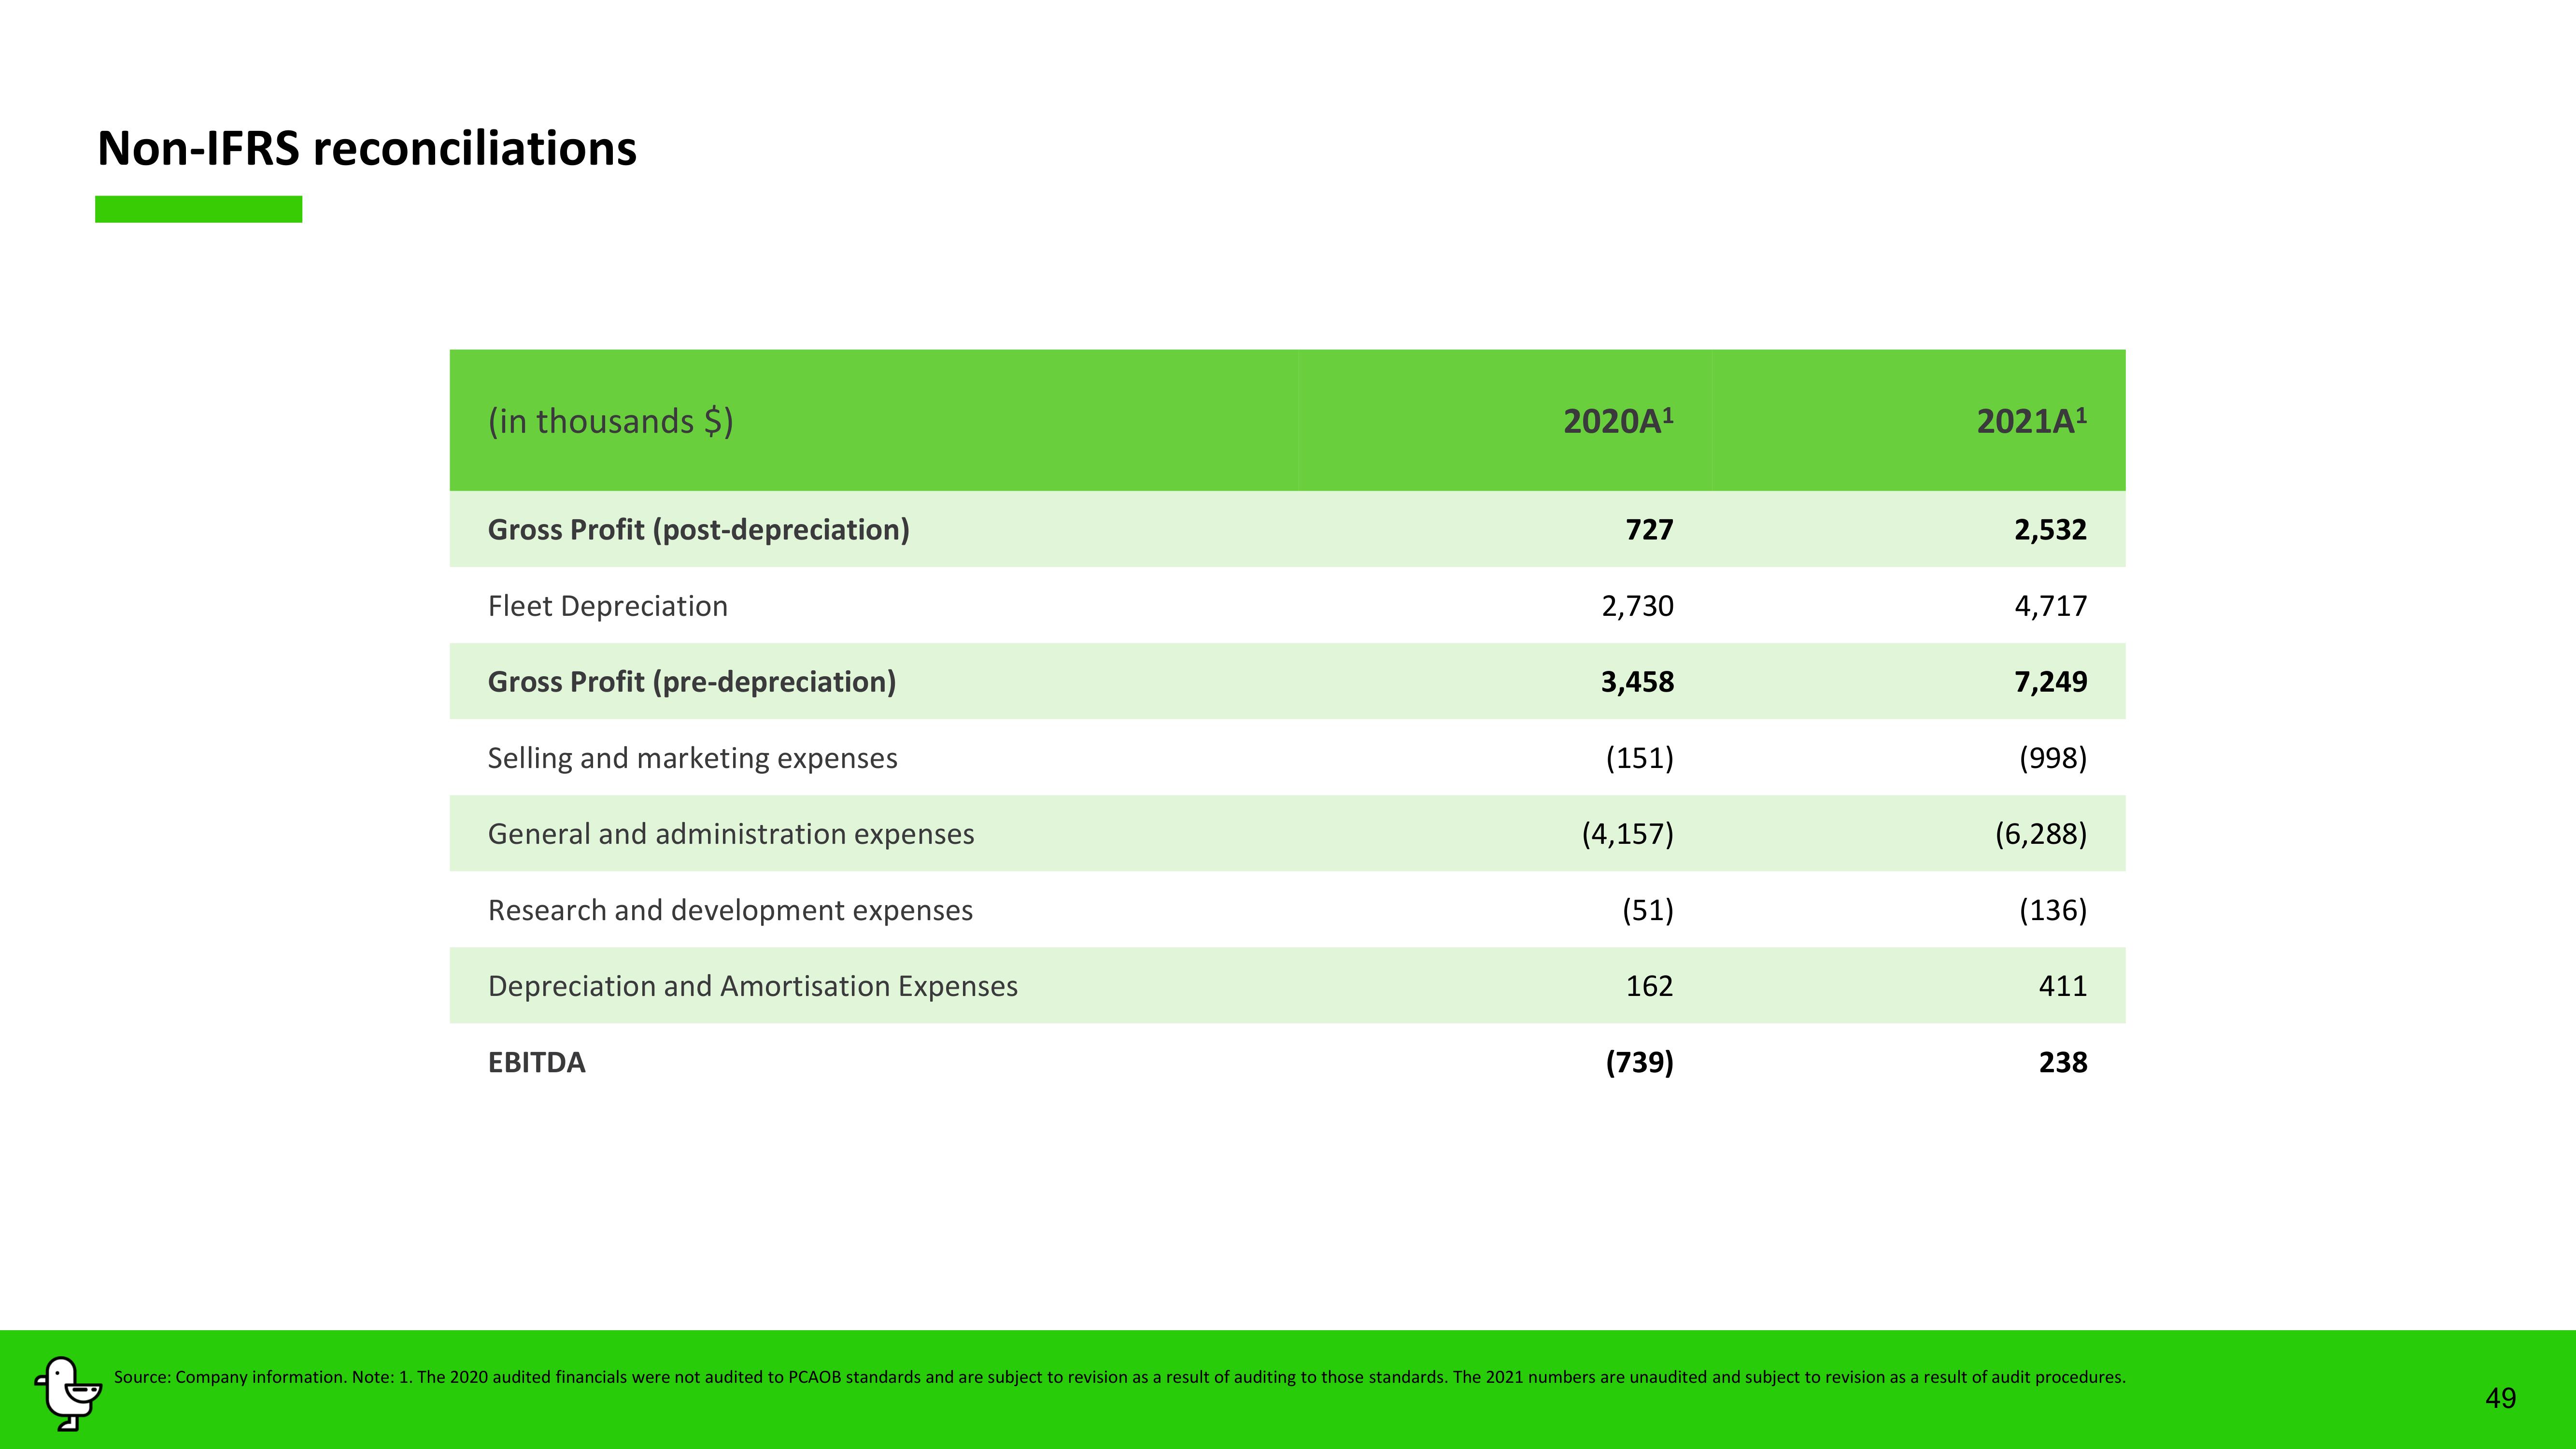
Task: Select 'Gross Profit (pre-depreciation)' row label
Action: (691, 682)
